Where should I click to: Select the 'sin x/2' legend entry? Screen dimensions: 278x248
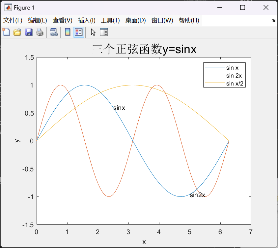pos(235,84)
